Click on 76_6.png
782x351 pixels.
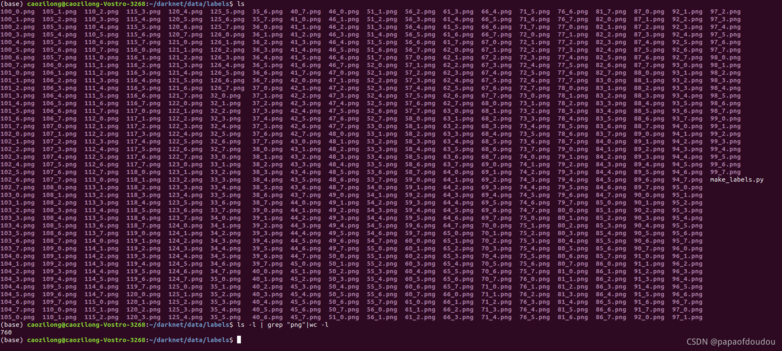(x=573, y=11)
